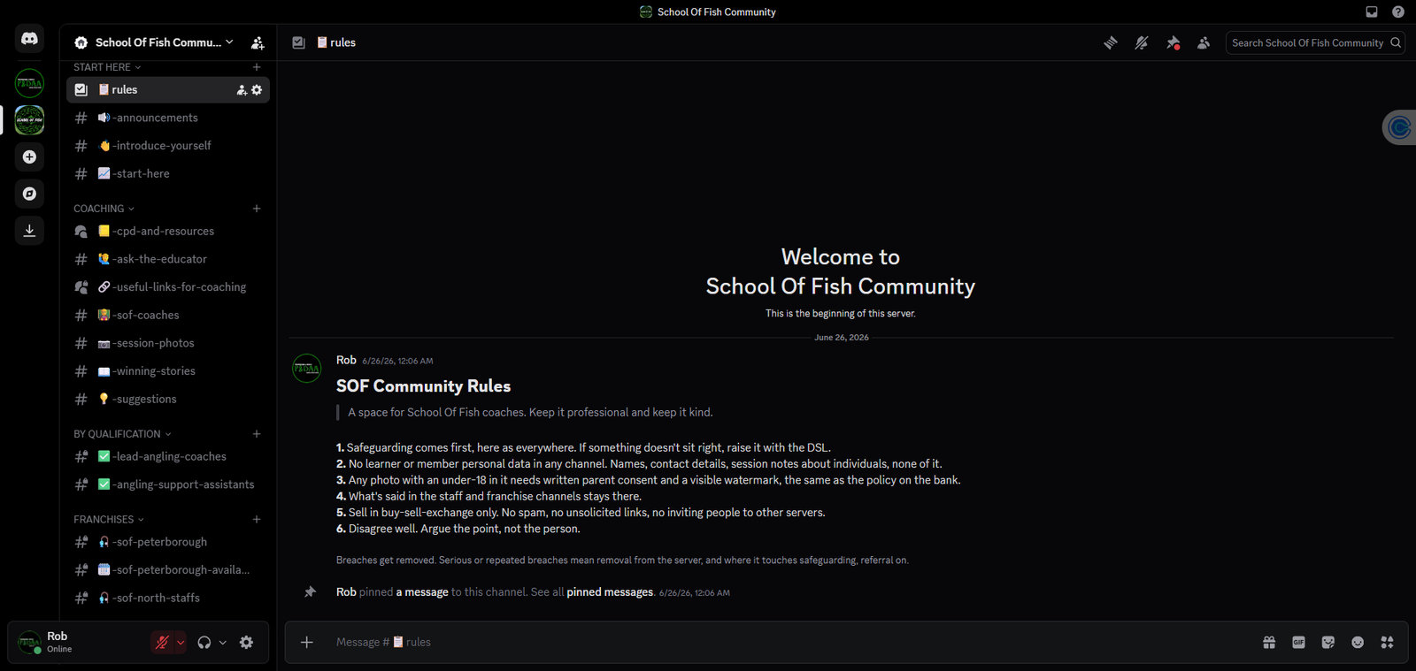Screen dimensions: 1416x671
Task: Open the top green server icon in server list
Action: (x=29, y=83)
